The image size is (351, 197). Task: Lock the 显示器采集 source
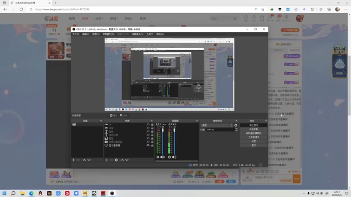click(x=152, y=145)
